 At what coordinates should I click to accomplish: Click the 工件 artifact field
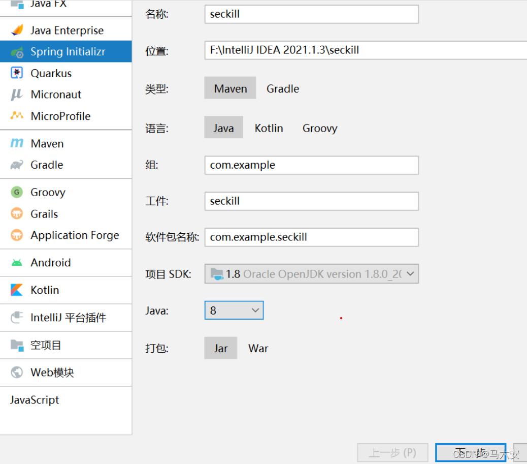(x=312, y=201)
